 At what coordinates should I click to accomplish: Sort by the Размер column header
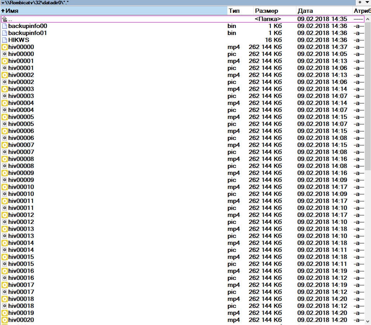pyautogui.click(x=275, y=10)
